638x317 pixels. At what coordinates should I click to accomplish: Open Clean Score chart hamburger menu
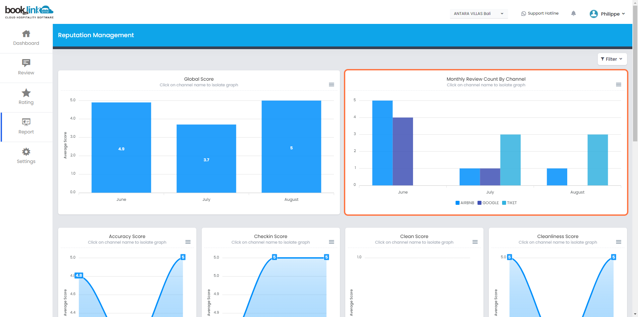pyautogui.click(x=475, y=242)
